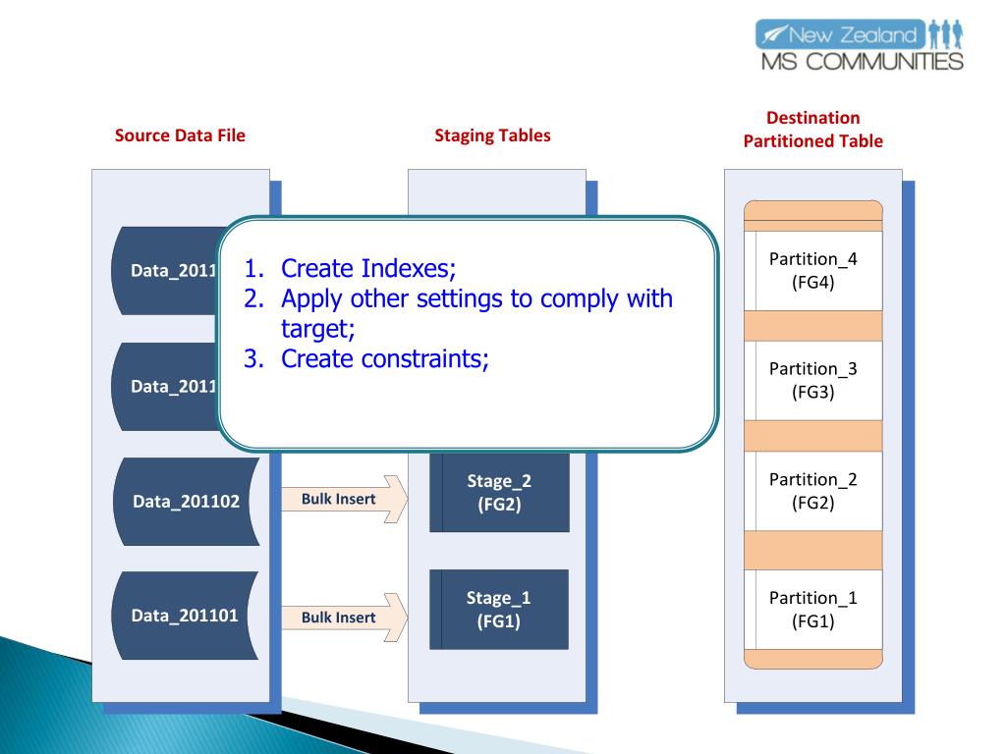This screenshot has width=1006, height=754.
Task: Click the 'Destination Partitioned Table' heading
Action: point(812,129)
